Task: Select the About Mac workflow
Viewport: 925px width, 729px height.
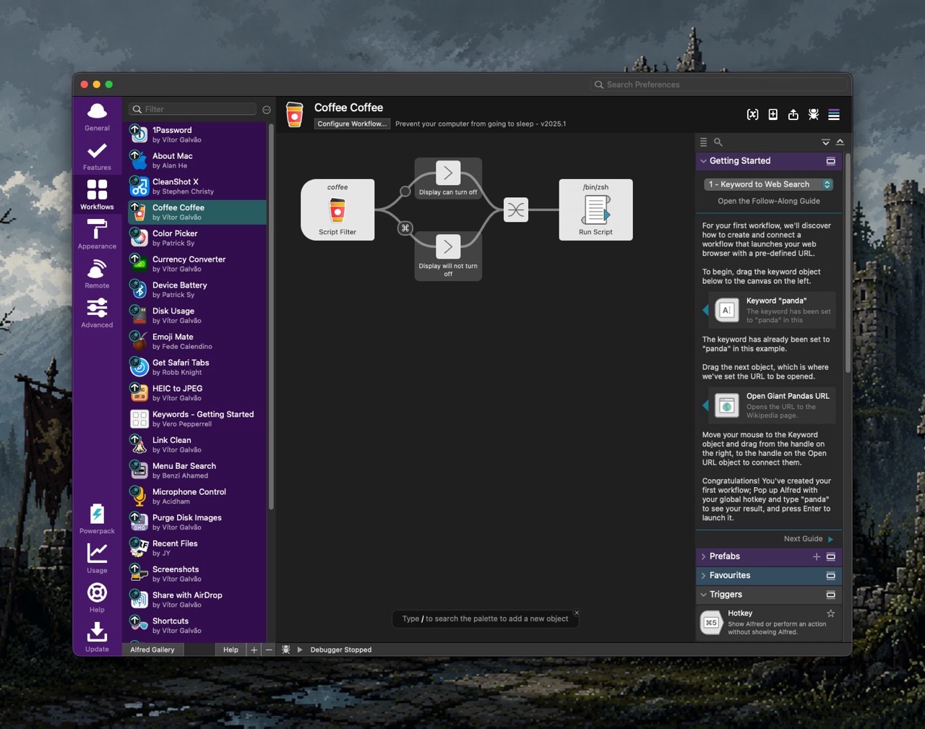Action: point(198,160)
